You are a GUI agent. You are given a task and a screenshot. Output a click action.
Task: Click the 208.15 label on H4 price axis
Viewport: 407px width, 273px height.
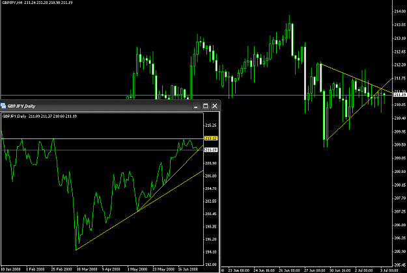(x=400, y=185)
